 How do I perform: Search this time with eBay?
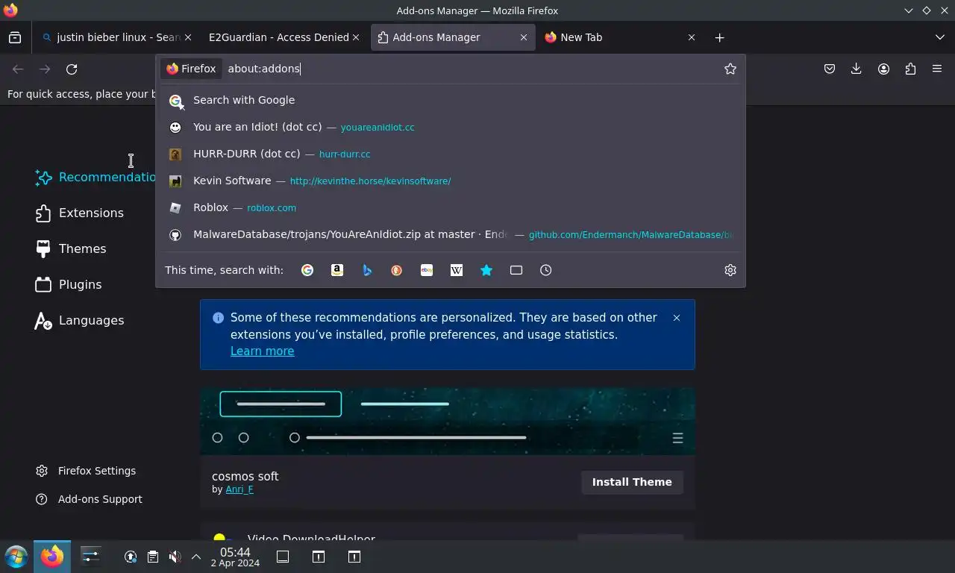tap(427, 270)
